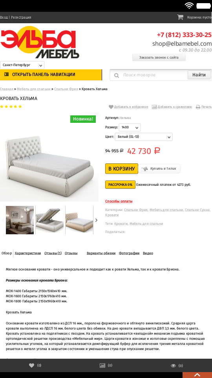Open comparison icon in the bottom bar

pyautogui.click(x=102, y=365)
